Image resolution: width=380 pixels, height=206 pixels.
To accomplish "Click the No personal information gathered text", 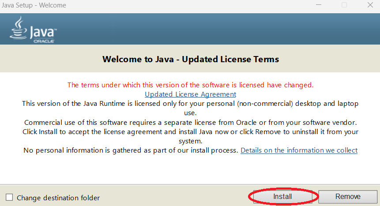I will (131, 150).
